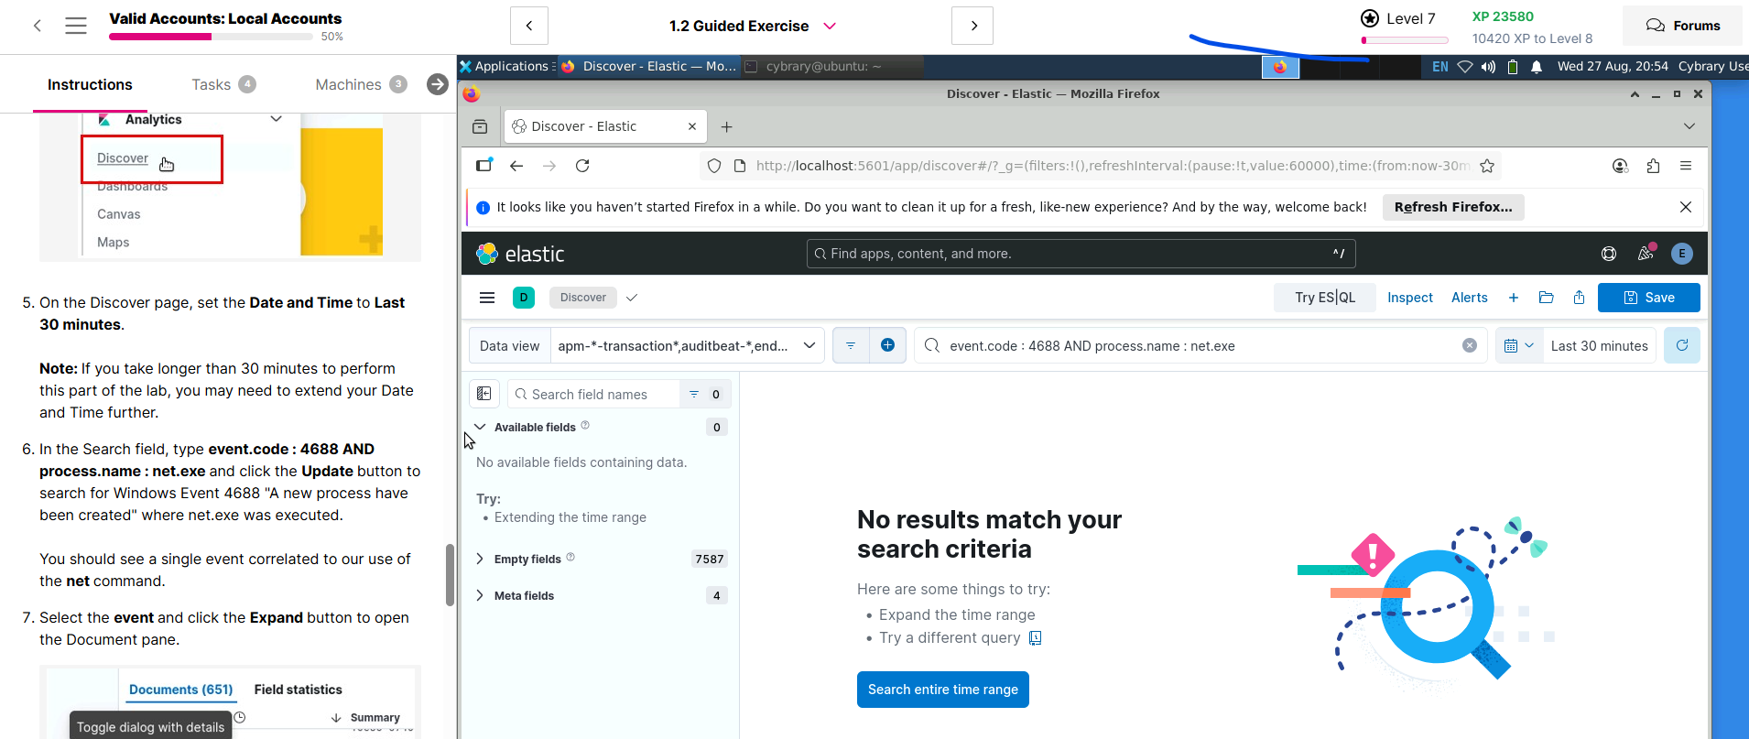Expand the Meta fields section
The width and height of the screenshot is (1749, 739).
(x=480, y=595)
